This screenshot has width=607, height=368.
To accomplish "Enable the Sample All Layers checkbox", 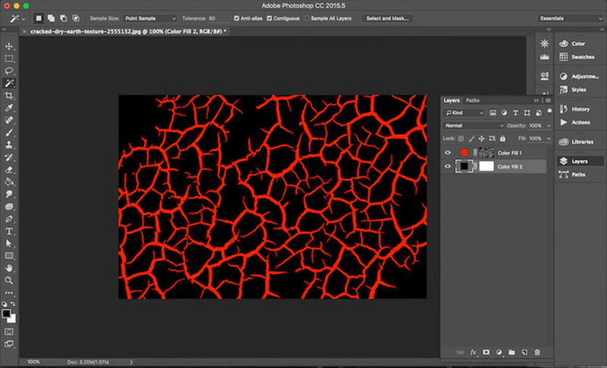I will [x=307, y=17].
